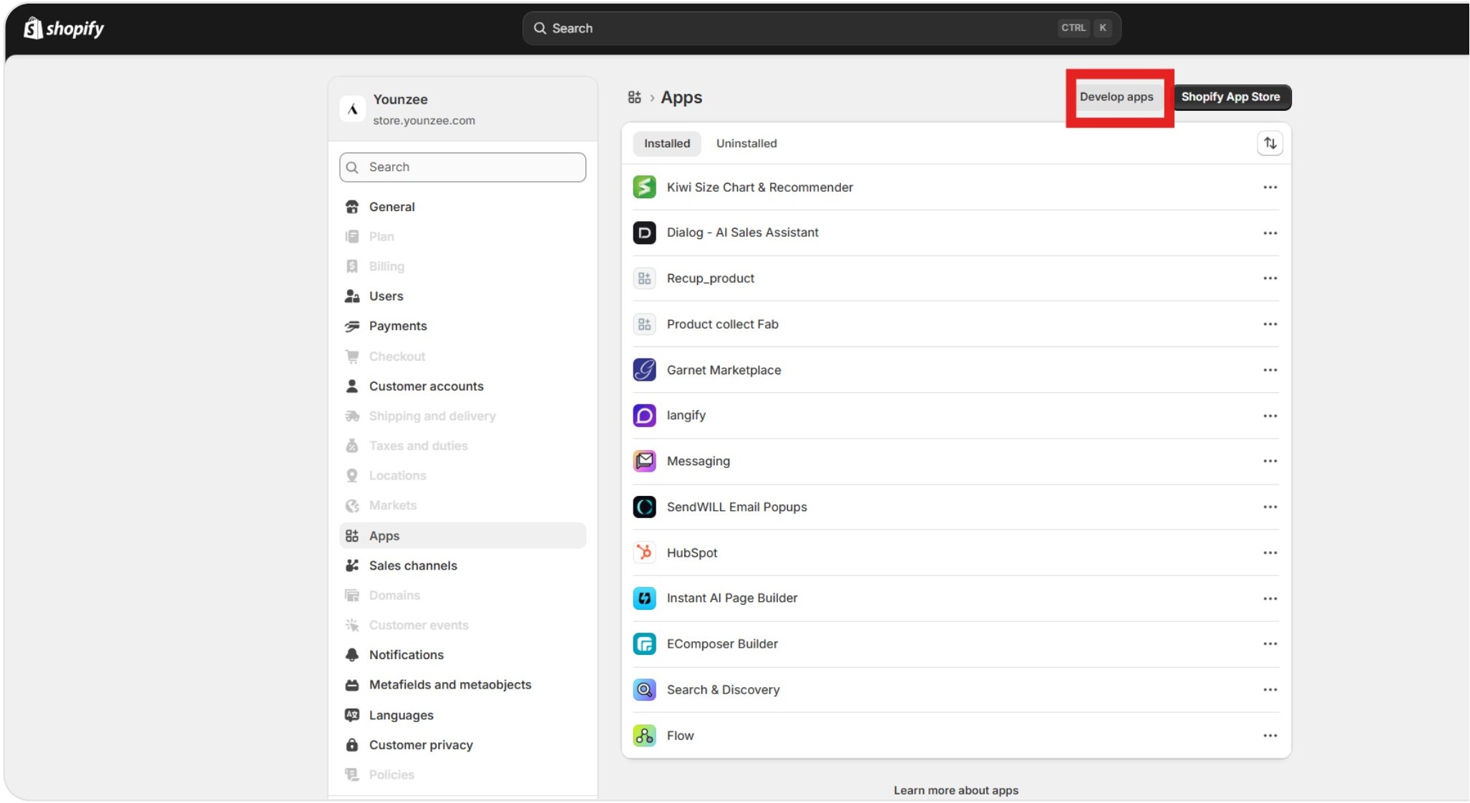Click the Flow app icon
This screenshot has height=803, width=1470.
tap(644, 735)
